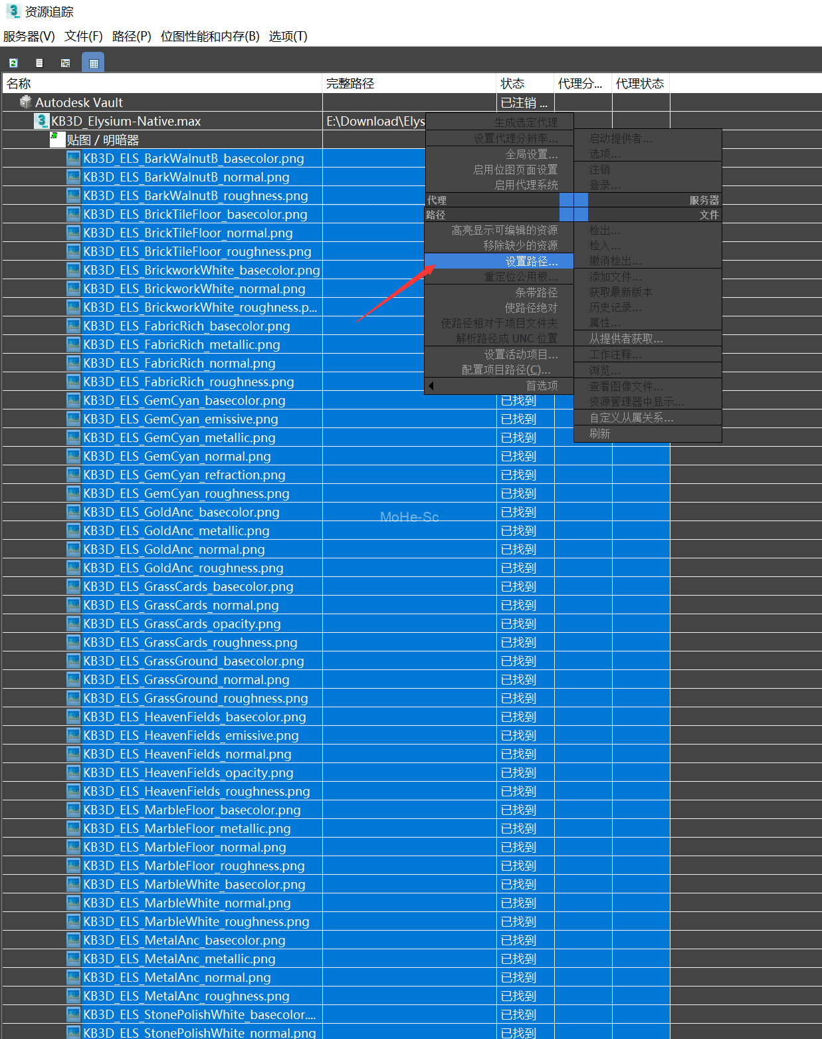Select the Table View toolbar icon

coord(93,63)
